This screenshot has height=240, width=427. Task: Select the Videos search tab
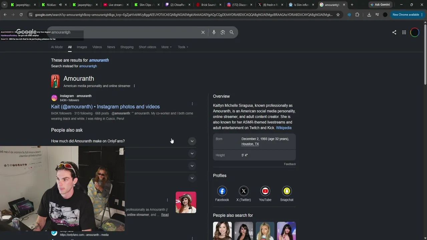pyautogui.click(x=97, y=47)
